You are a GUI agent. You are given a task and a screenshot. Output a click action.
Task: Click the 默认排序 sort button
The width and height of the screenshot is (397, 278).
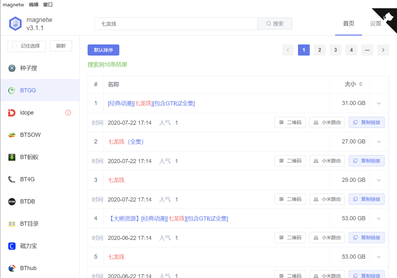click(x=103, y=50)
